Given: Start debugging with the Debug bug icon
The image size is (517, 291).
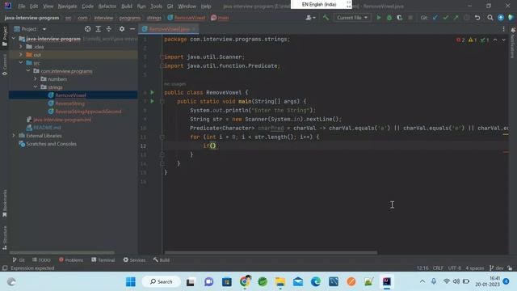Looking at the screenshot, I should [x=389, y=18].
